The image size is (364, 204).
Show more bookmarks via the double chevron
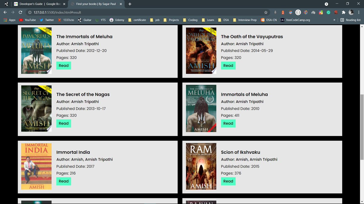pos(334,20)
